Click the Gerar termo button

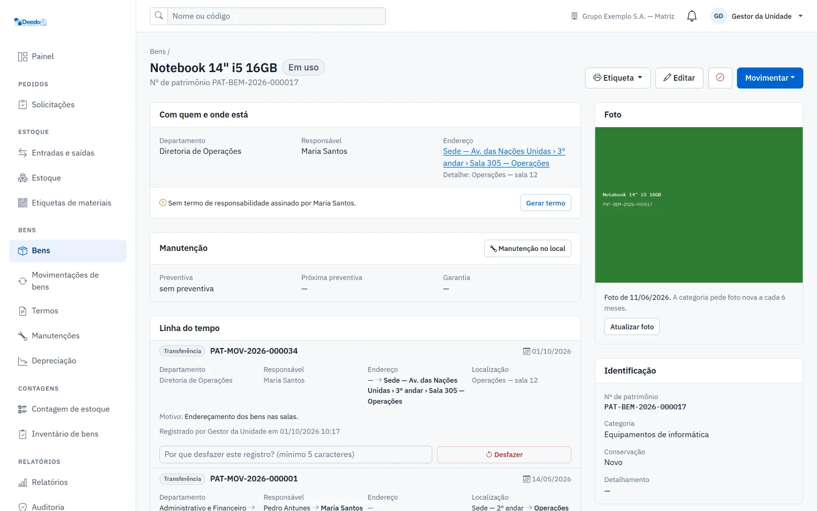point(545,203)
